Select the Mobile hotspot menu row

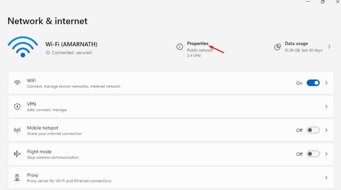pos(171,130)
